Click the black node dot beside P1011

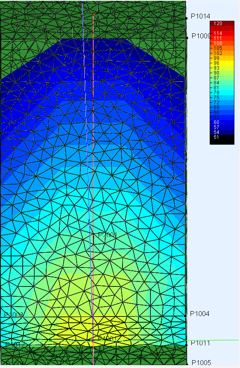pos(186,345)
